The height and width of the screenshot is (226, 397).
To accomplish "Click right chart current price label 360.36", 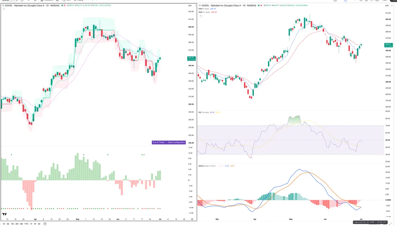I will click(x=389, y=45).
